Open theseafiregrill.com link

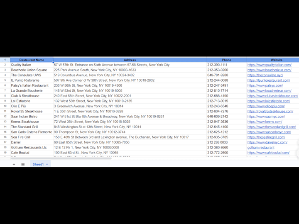[x=266, y=137]
